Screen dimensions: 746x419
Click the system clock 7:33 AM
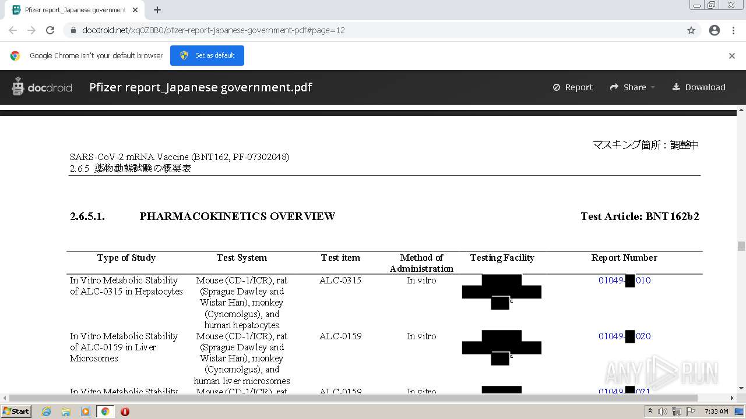pos(716,411)
